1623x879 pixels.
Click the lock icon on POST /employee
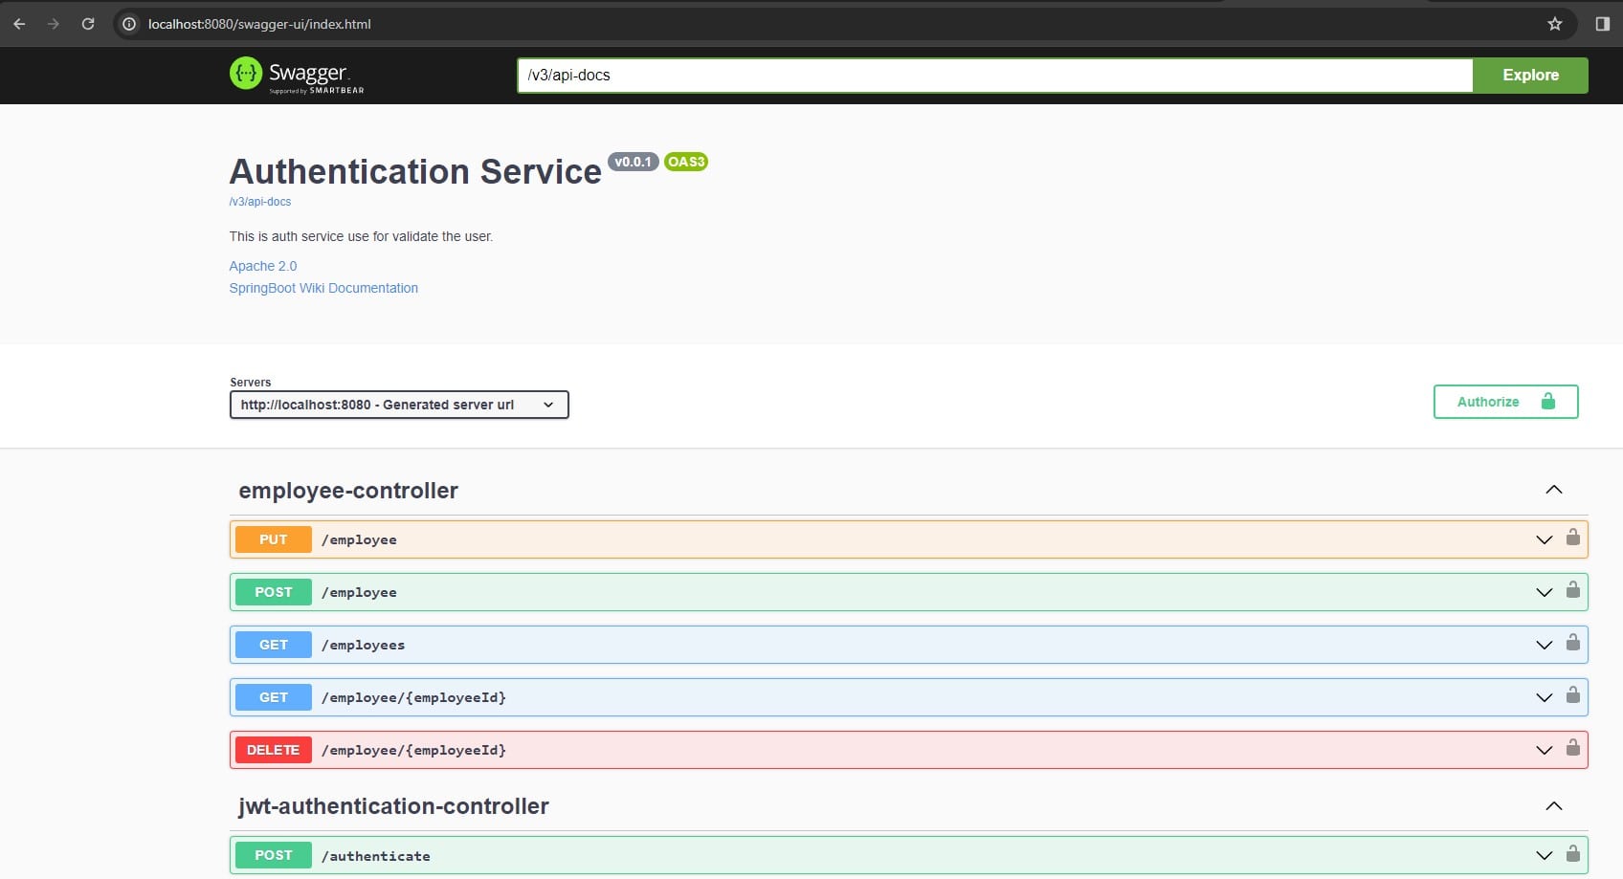click(1572, 590)
